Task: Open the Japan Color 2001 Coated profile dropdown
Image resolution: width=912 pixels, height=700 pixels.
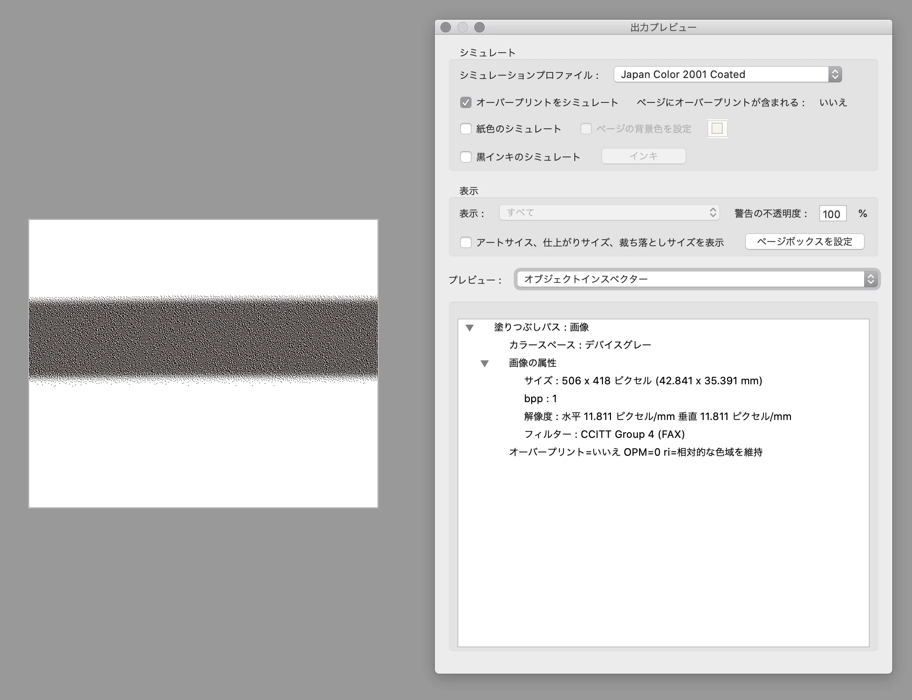Action: pyautogui.click(x=727, y=74)
